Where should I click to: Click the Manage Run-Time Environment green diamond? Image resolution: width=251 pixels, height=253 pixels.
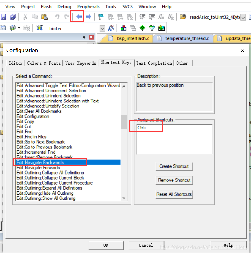pos(142,28)
